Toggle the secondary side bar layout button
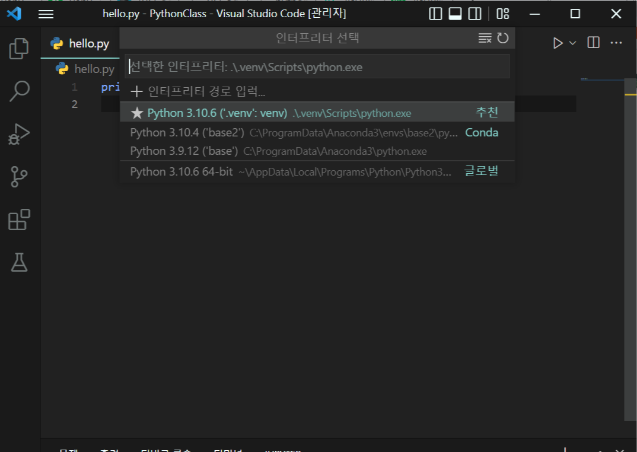637x452 pixels. (474, 14)
